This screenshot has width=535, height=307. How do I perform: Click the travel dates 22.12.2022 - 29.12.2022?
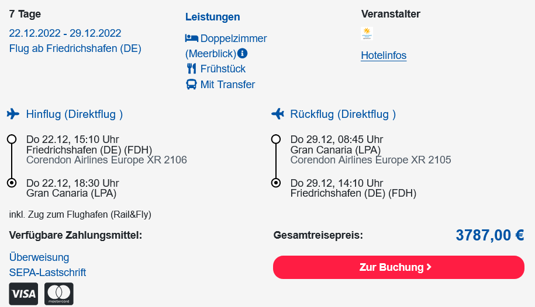coord(65,33)
